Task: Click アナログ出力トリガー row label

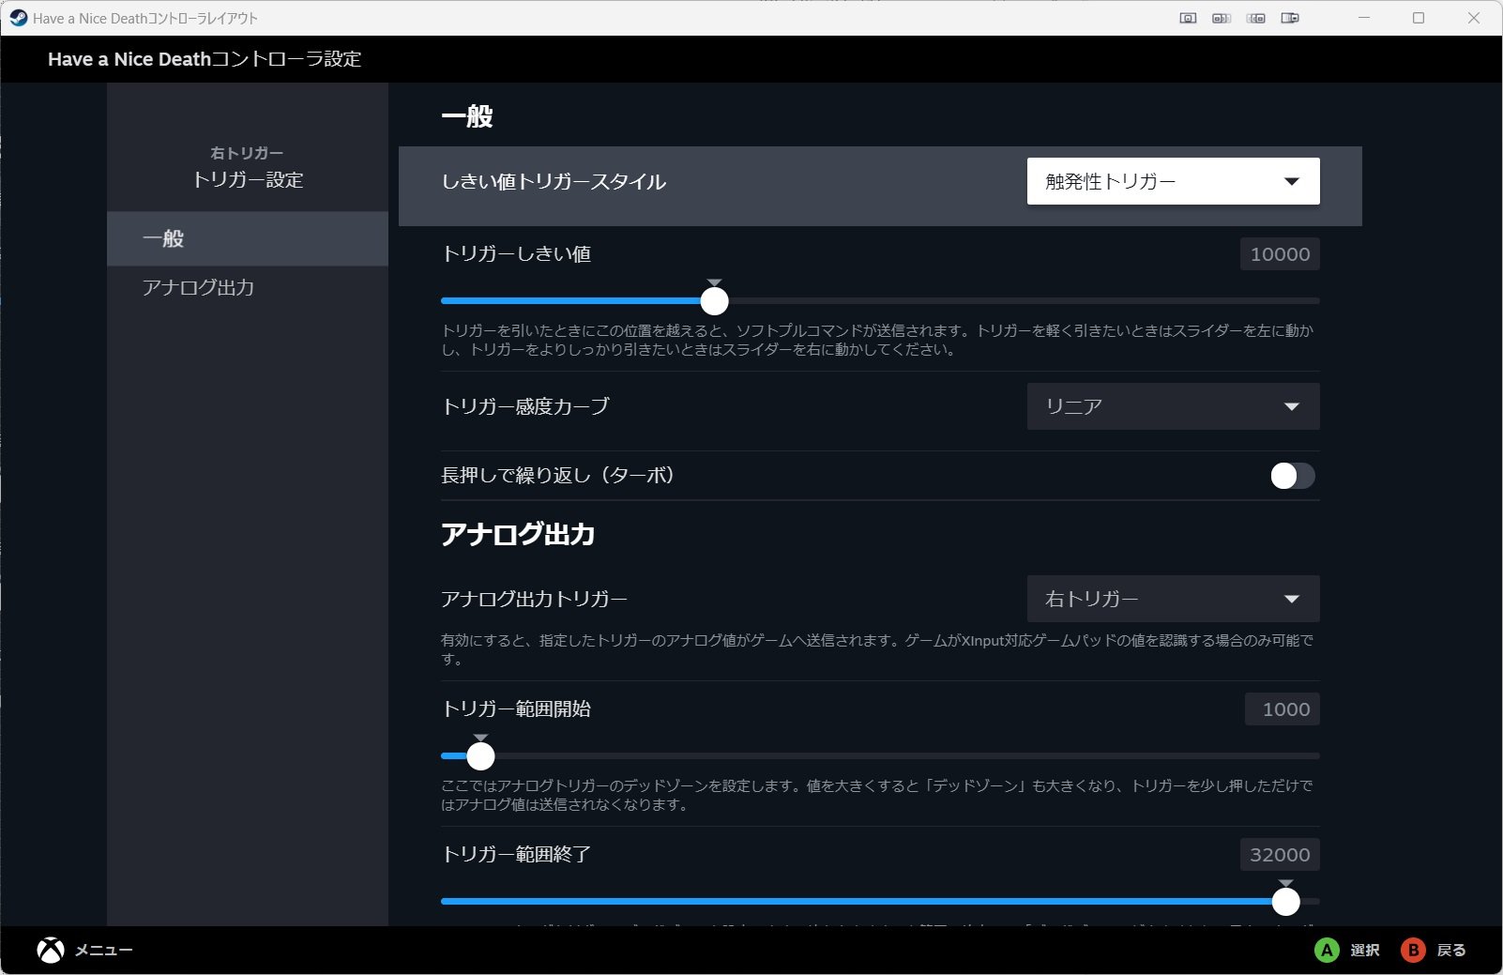Action: [x=535, y=599]
